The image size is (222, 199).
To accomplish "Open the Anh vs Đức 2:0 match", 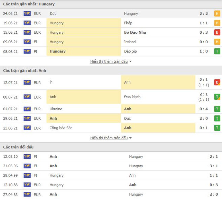I will (x=111, y=118).
